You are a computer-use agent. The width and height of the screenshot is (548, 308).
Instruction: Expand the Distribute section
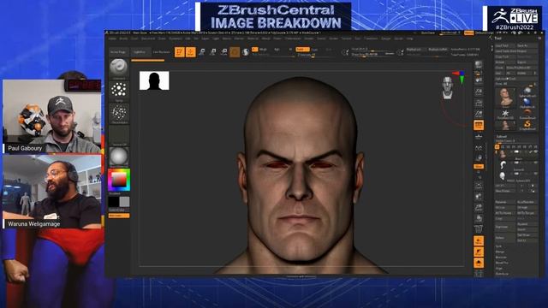(502, 274)
